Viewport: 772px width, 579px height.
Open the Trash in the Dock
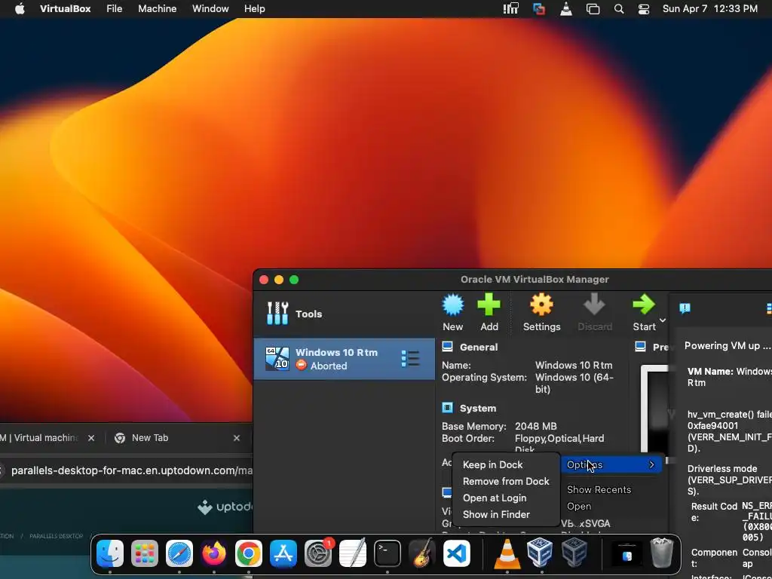click(x=661, y=553)
